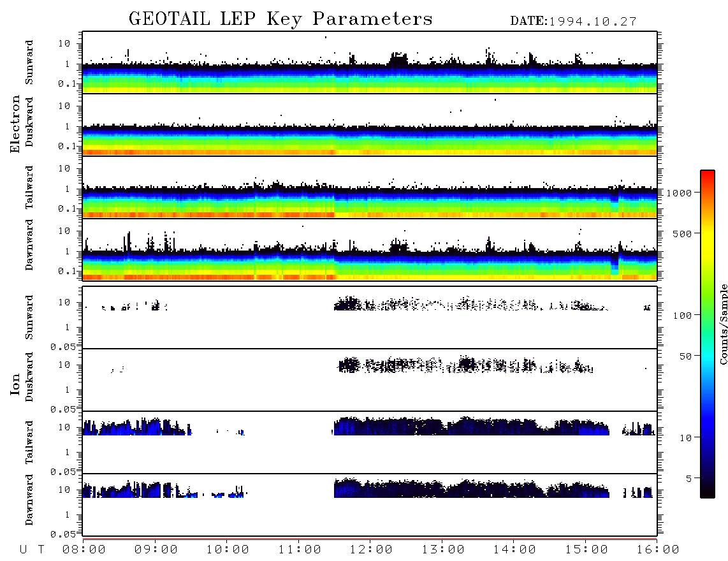Click the '50' colorbar scale label

click(x=686, y=356)
